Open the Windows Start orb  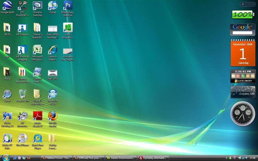click(6, 157)
